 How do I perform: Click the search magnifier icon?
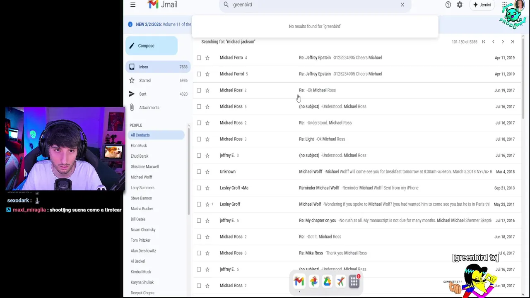(226, 5)
